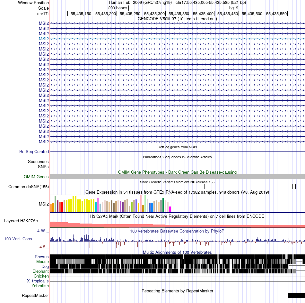Click the 4.88 conservation scale value
The height and width of the screenshot is (303, 305).
[x=41, y=231]
